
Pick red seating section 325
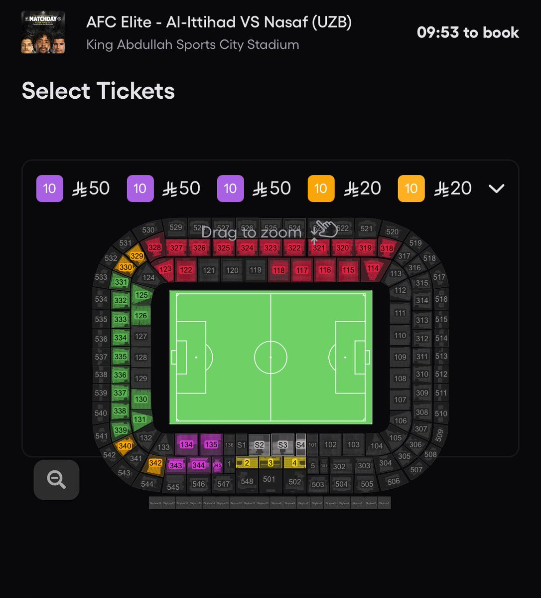point(224,248)
